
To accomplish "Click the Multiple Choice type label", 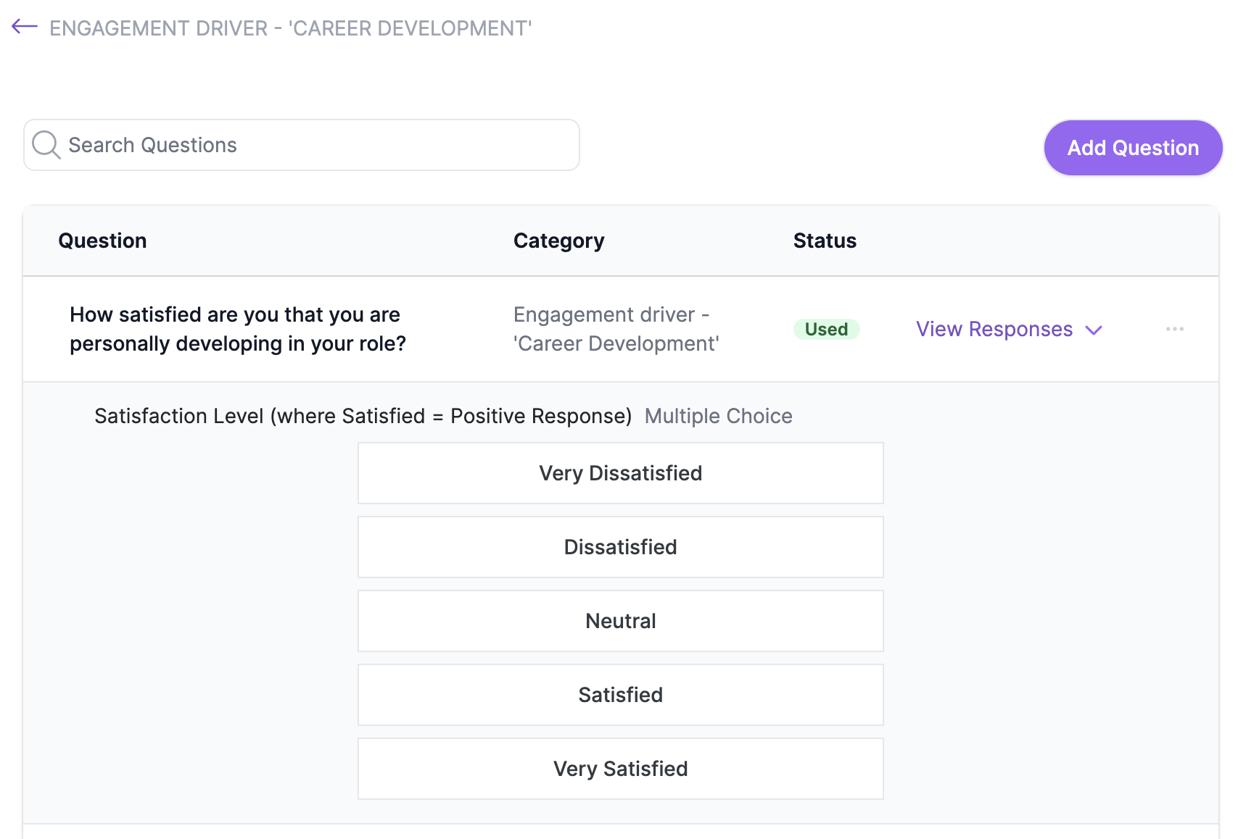I will (x=718, y=416).
